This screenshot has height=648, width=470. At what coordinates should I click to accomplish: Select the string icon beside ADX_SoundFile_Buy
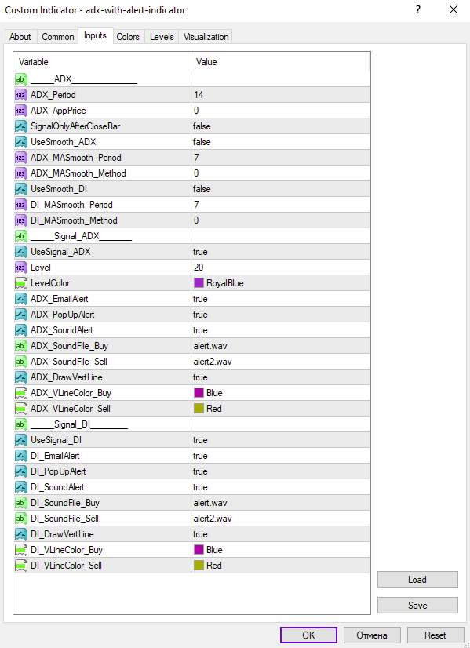click(x=21, y=346)
